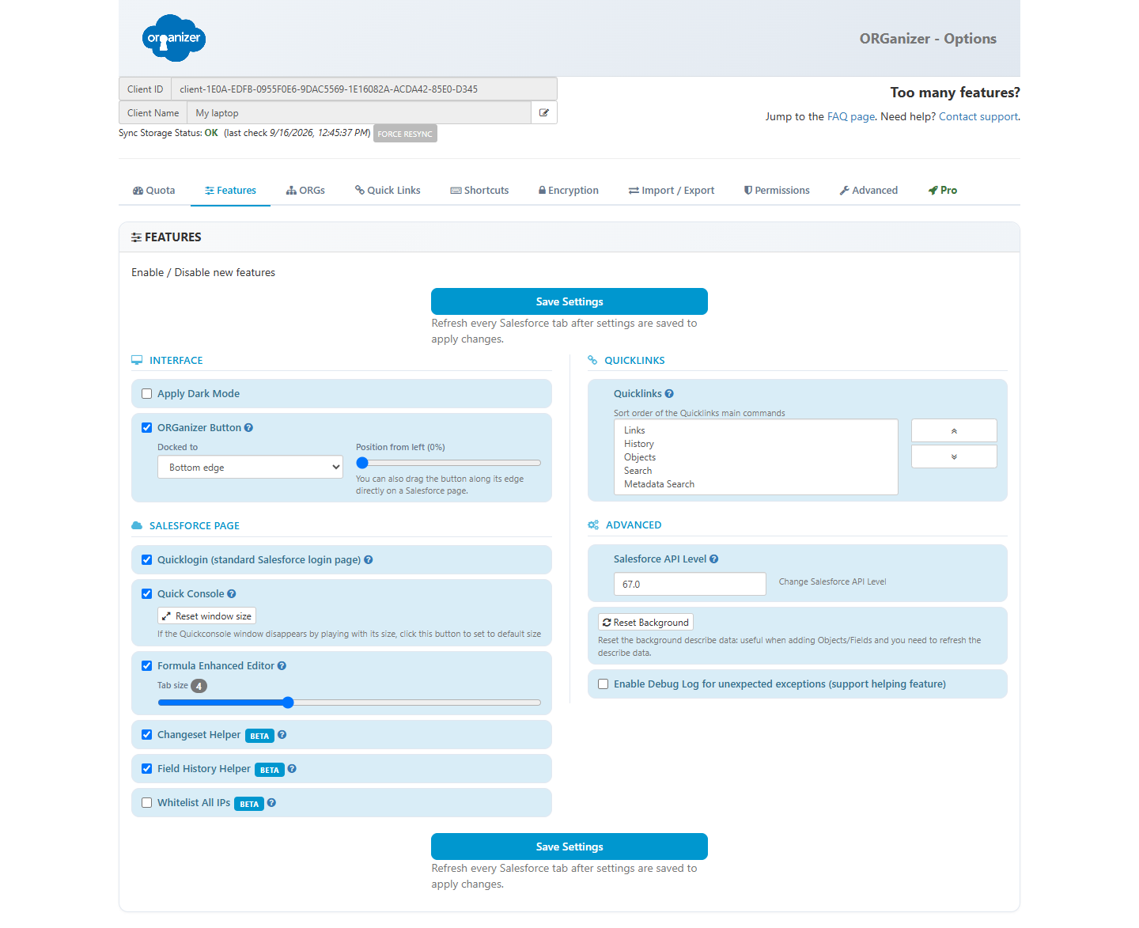The width and height of the screenshot is (1139, 928).
Task: Click the Reset Background button
Action: pos(645,623)
